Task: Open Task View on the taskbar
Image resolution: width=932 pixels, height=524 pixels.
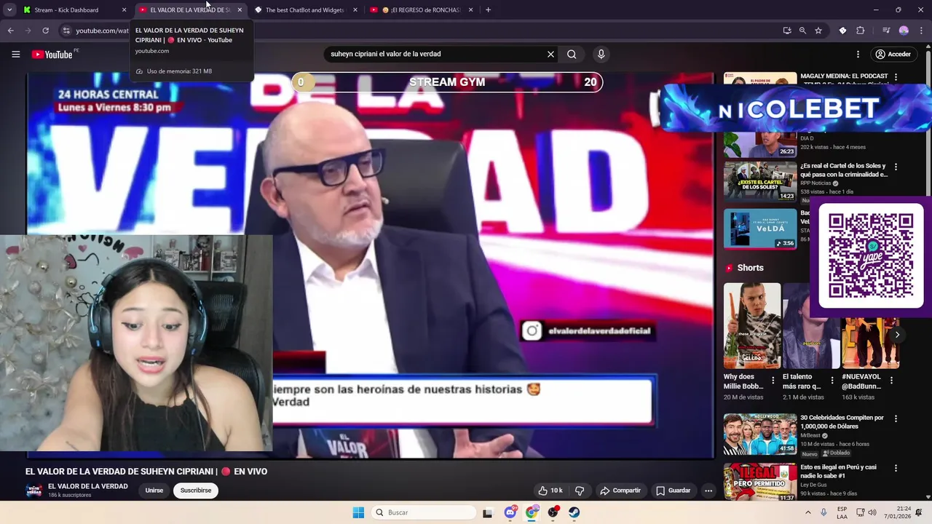Action: point(487,512)
